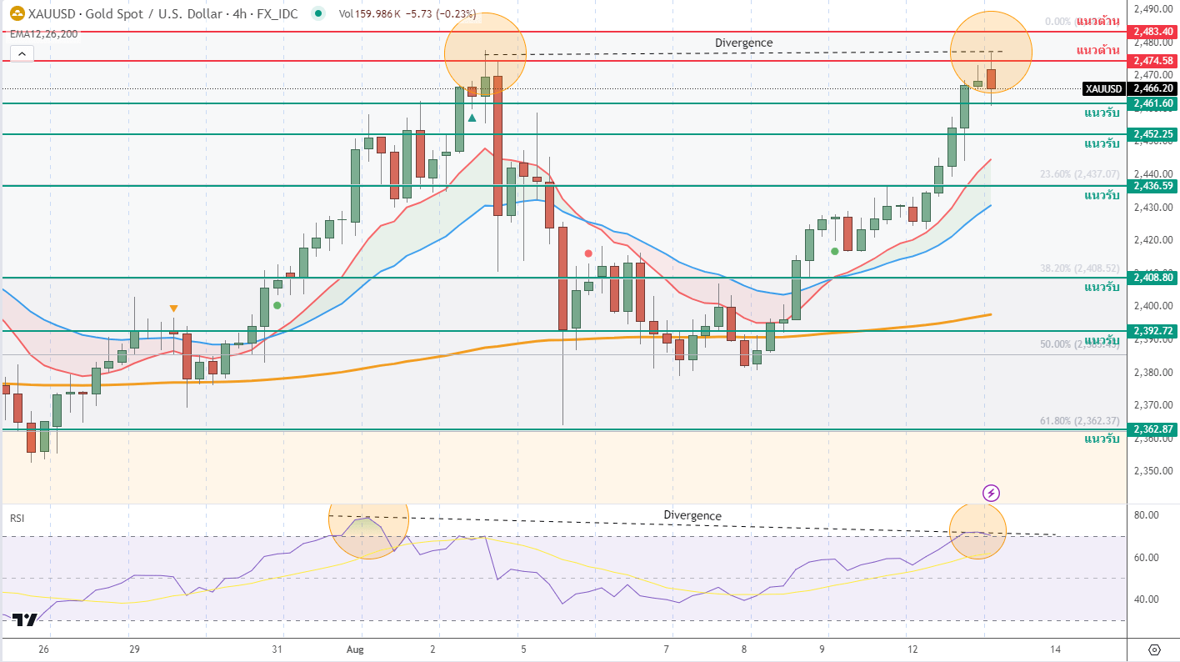This screenshot has width=1180, height=662.
Task: Open the XAUUSD Gold Spot symbol title
Action: click(x=162, y=13)
